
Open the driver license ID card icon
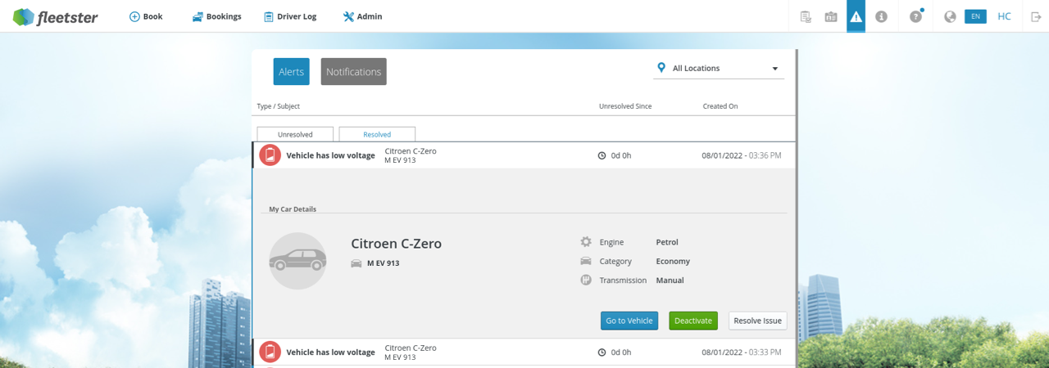pyautogui.click(x=831, y=16)
